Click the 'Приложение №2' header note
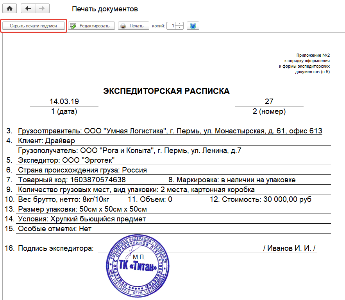This screenshot has width=345, height=300. (313, 55)
